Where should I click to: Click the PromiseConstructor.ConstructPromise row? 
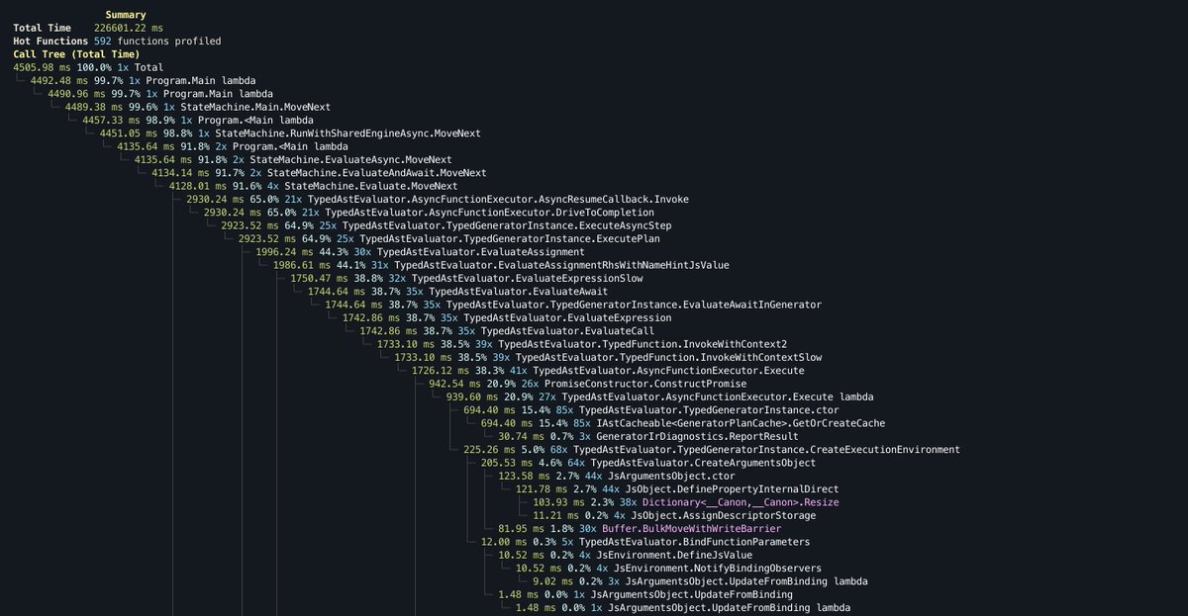588,382
